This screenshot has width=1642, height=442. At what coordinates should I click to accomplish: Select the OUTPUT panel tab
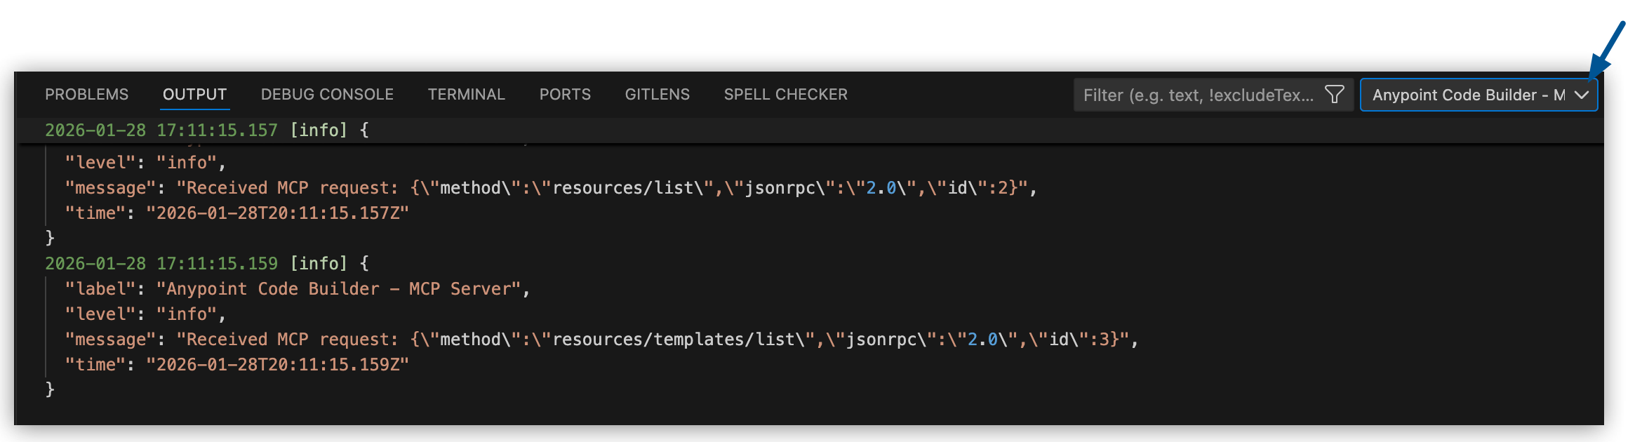(194, 95)
